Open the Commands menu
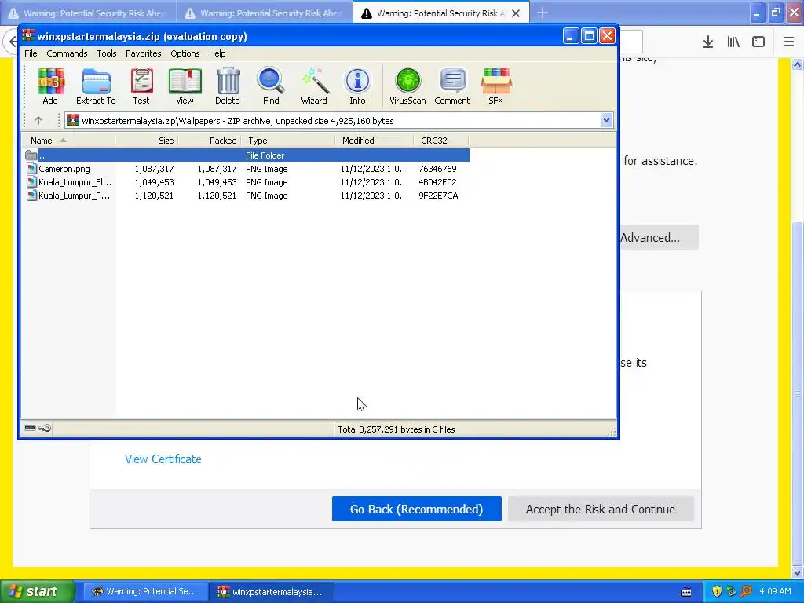The height and width of the screenshot is (603, 804). 67,53
